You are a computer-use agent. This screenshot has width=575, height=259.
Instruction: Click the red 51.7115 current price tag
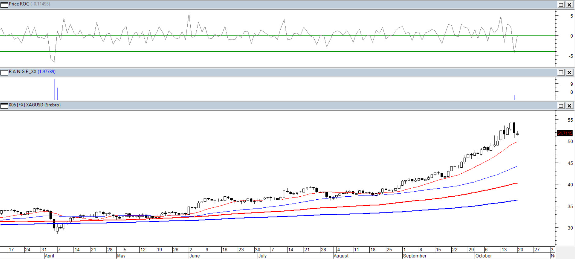[565, 133]
